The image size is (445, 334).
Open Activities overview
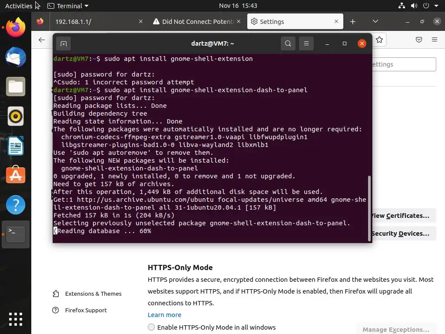click(x=19, y=6)
